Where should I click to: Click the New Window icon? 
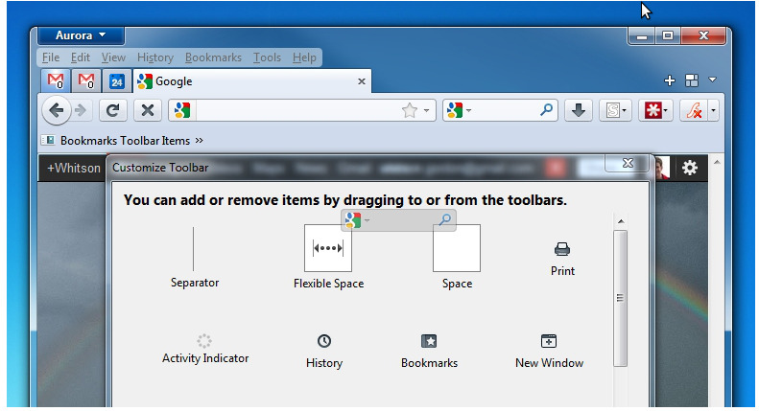point(549,341)
